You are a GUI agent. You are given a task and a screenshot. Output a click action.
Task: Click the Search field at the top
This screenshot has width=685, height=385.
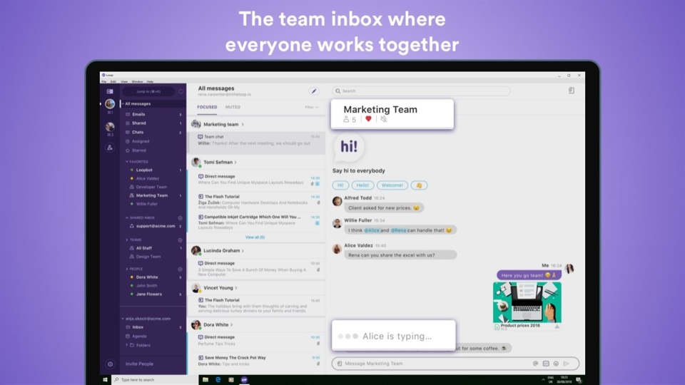tap(421, 91)
